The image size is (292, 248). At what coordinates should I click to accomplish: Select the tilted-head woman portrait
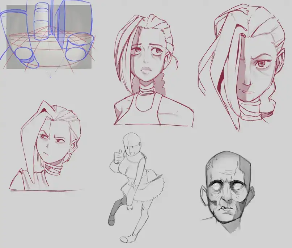coord(242,65)
